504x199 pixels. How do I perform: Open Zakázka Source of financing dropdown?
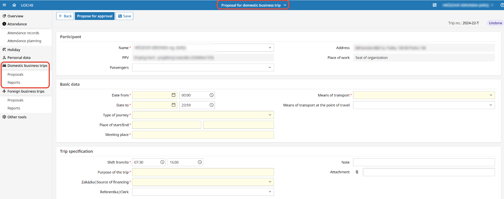click(270, 182)
